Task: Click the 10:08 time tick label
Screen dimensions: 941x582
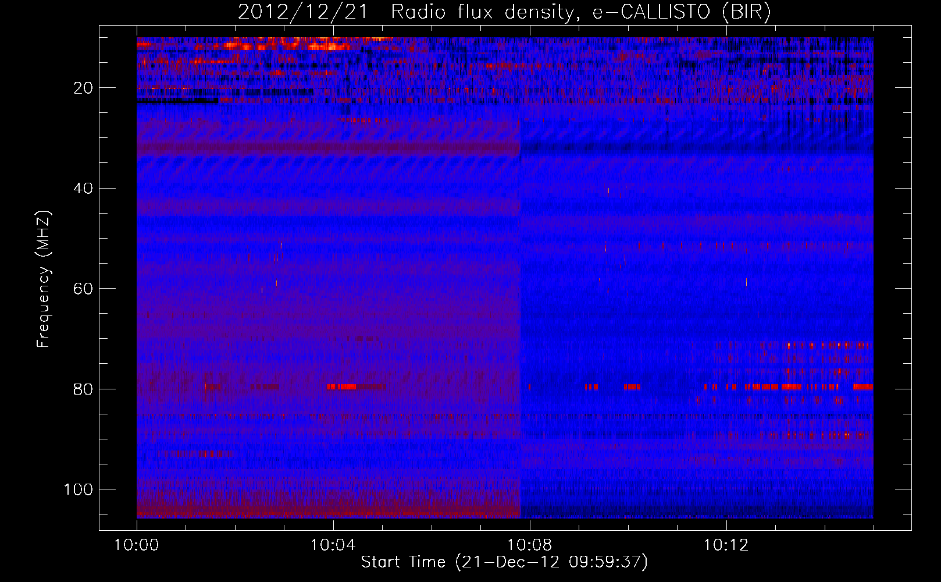Action: click(x=530, y=545)
